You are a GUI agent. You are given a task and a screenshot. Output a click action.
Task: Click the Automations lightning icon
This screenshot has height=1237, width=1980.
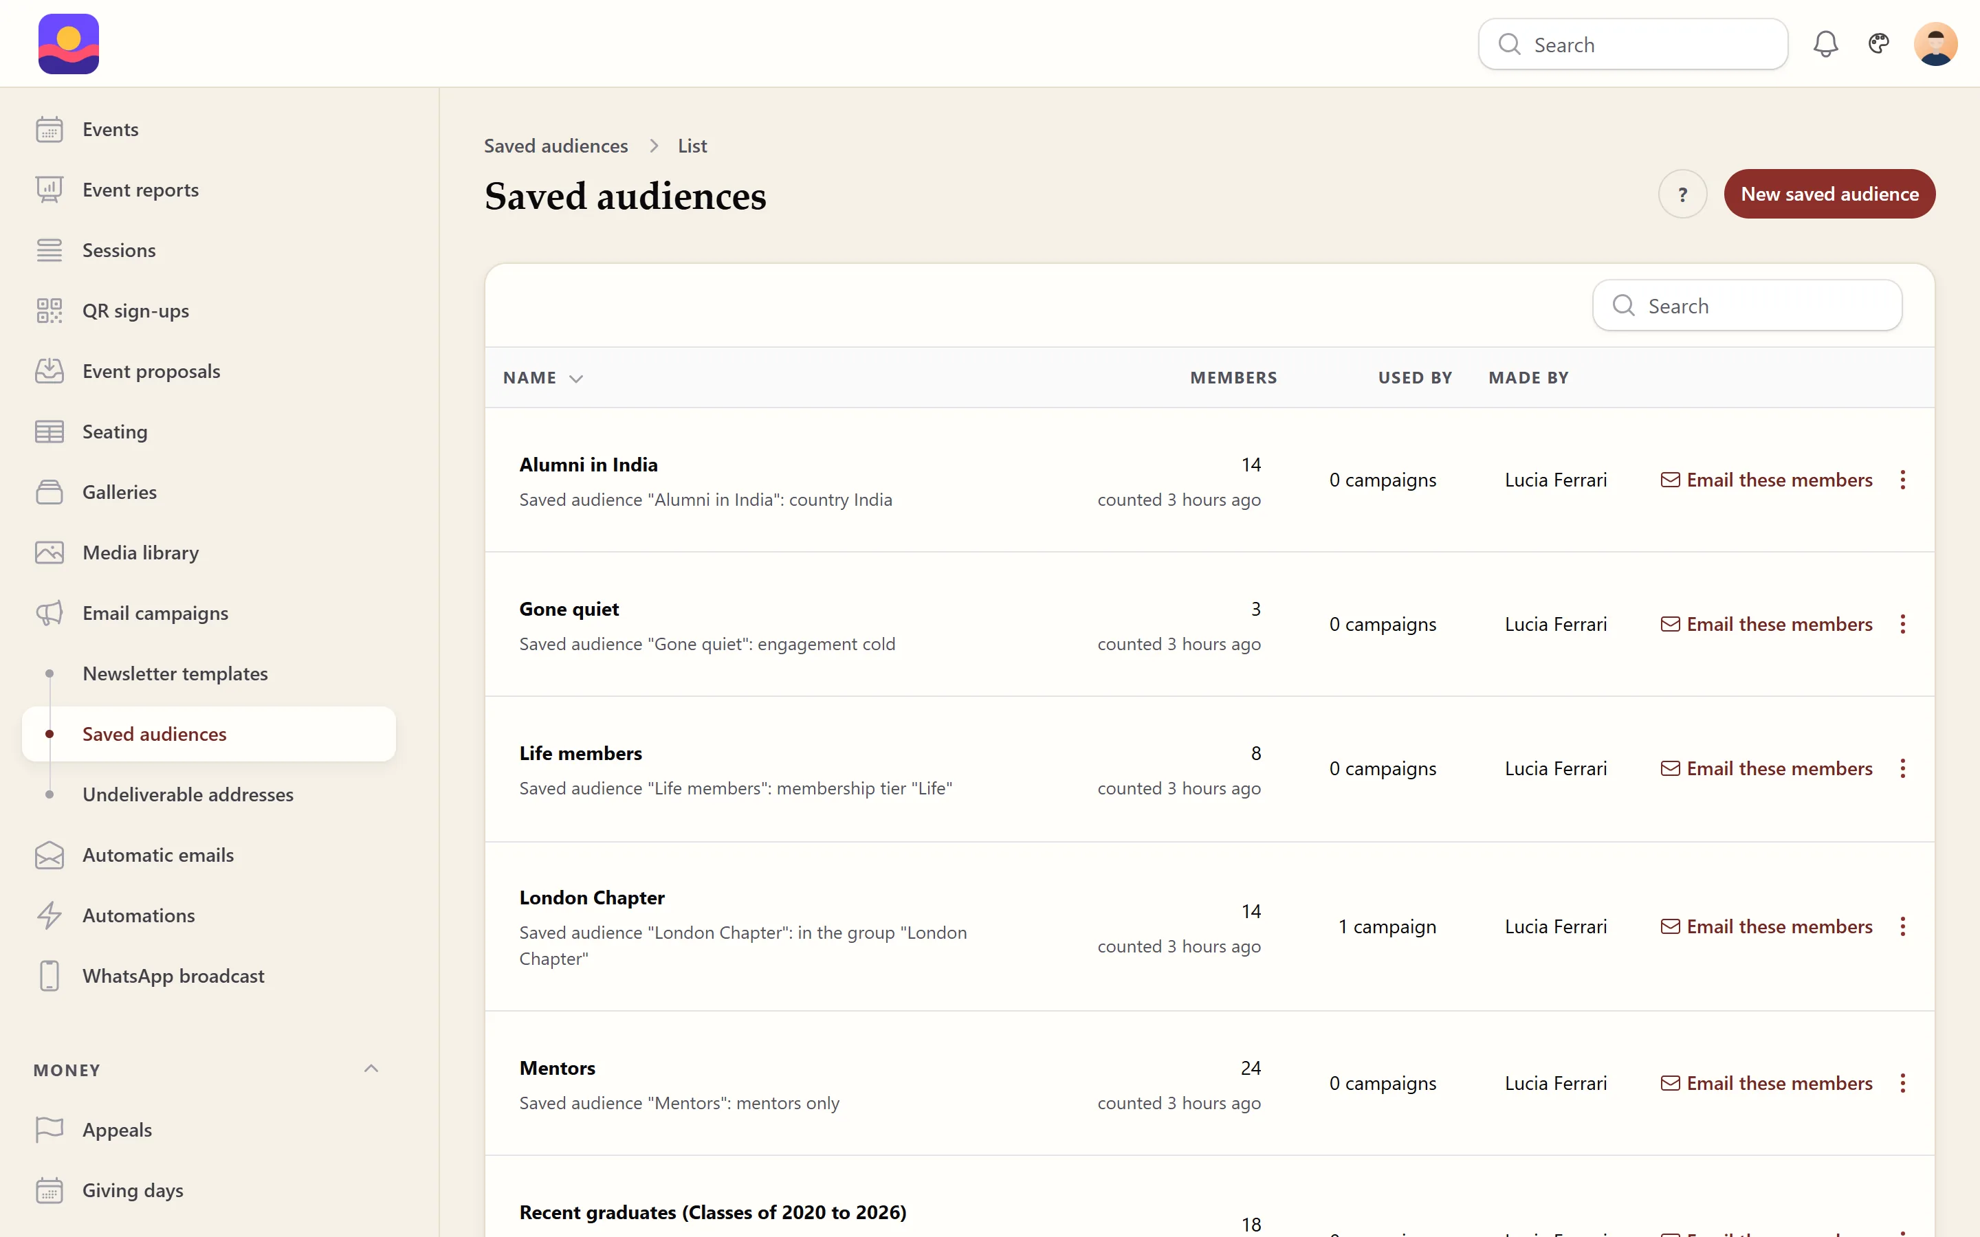[49, 915]
